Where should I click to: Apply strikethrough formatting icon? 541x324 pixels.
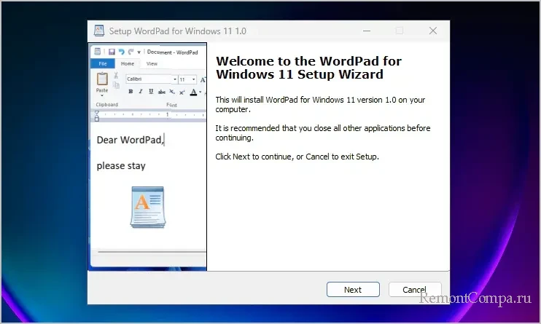161,92
